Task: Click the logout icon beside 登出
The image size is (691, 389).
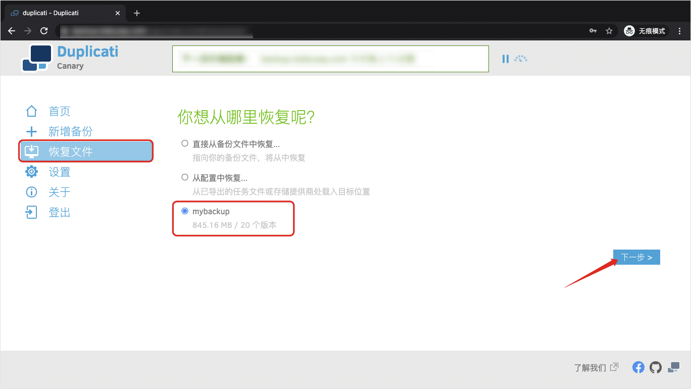Action: click(32, 212)
